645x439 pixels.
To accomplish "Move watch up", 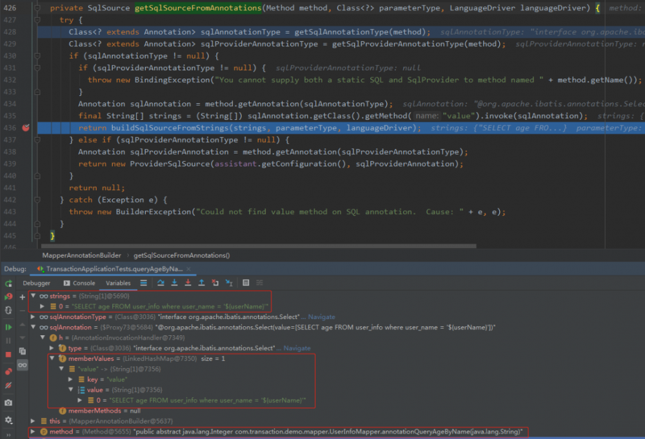I will (22, 325).
